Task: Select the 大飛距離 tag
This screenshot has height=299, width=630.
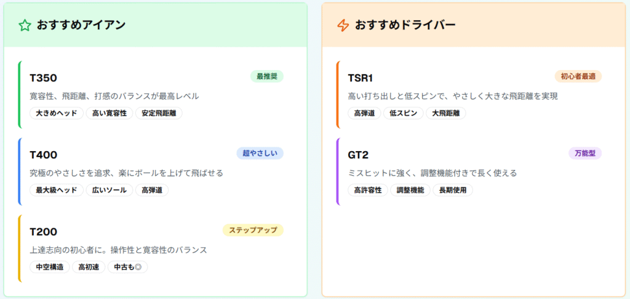Action: (446, 114)
